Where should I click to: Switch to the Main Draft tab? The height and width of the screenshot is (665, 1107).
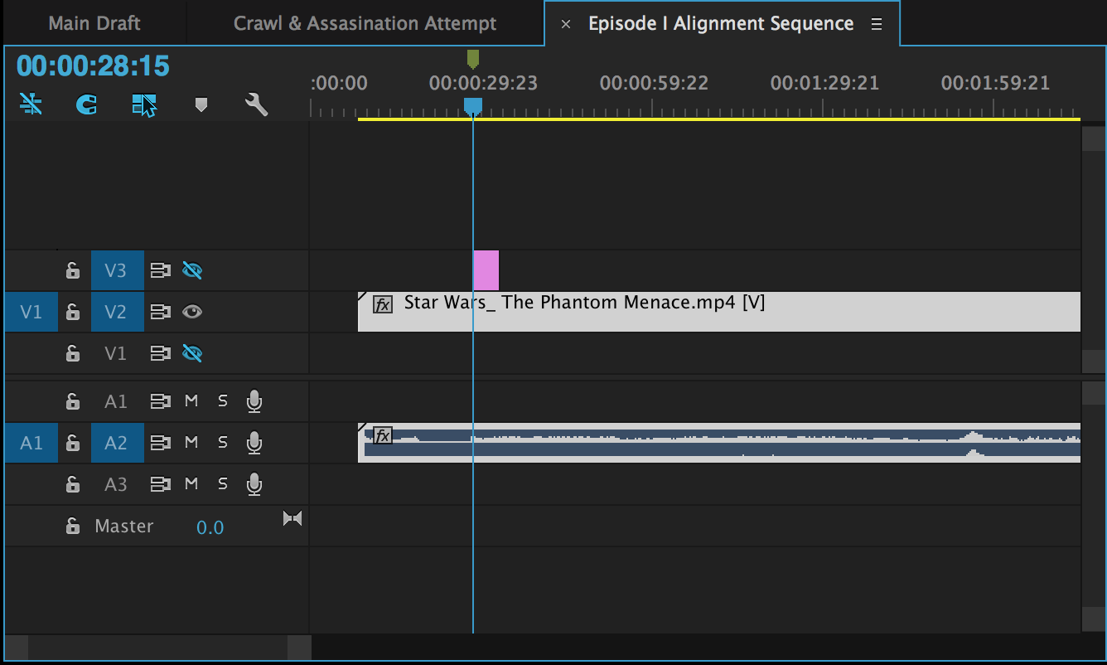coord(94,23)
